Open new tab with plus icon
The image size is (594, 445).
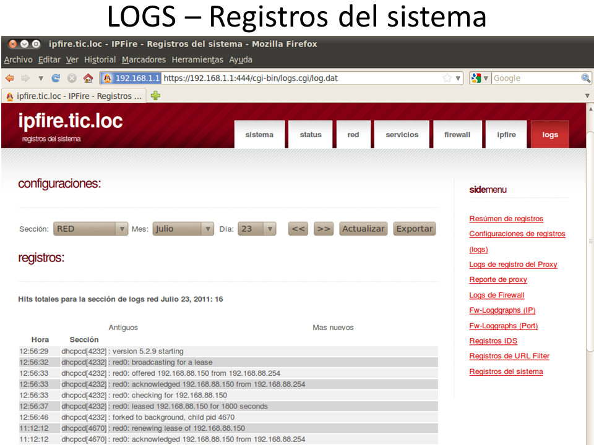(x=155, y=96)
